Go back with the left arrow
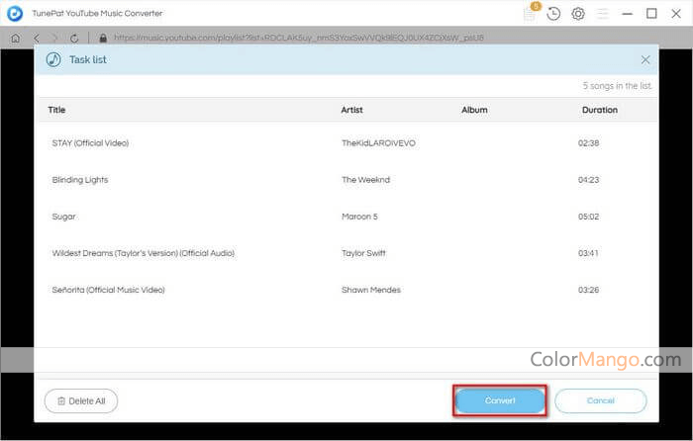Screen dimensions: 693x441 (x=36, y=38)
